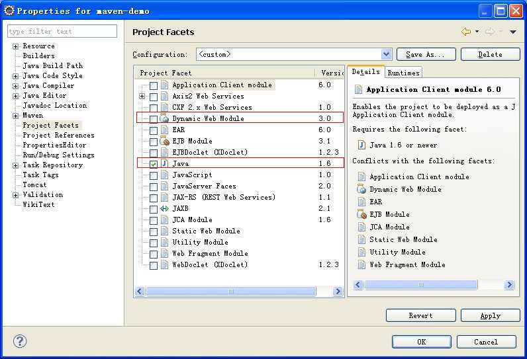
Task: Click the Axis2 Web Services page icon
Action: coord(164,96)
